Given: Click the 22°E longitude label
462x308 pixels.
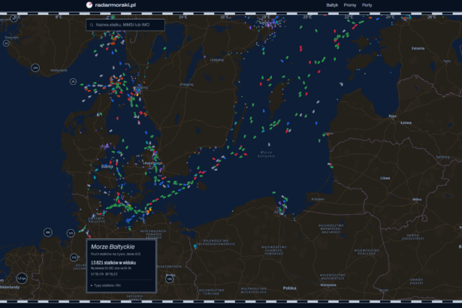Looking at the screenshot, I should point(349,17).
